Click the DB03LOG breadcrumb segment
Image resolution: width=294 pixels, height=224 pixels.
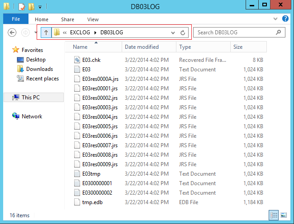112,33
